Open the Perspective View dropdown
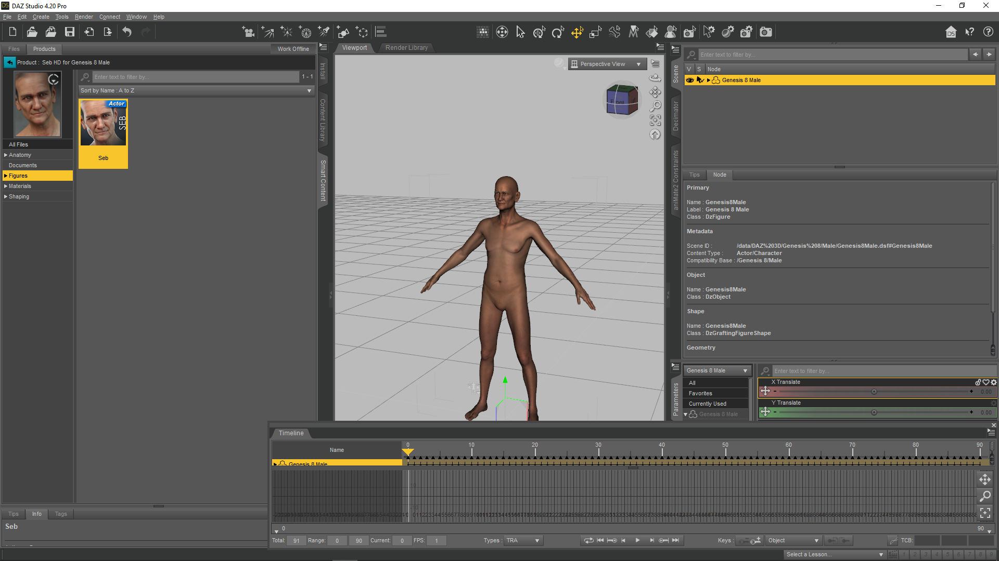The height and width of the screenshot is (561, 999). pos(607,64)
